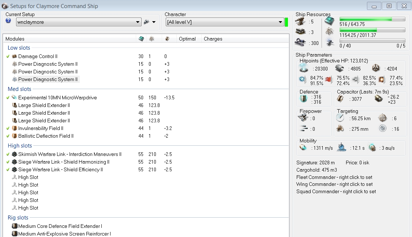Click the Modules column header
412x237 pixels.
[15, 39]
